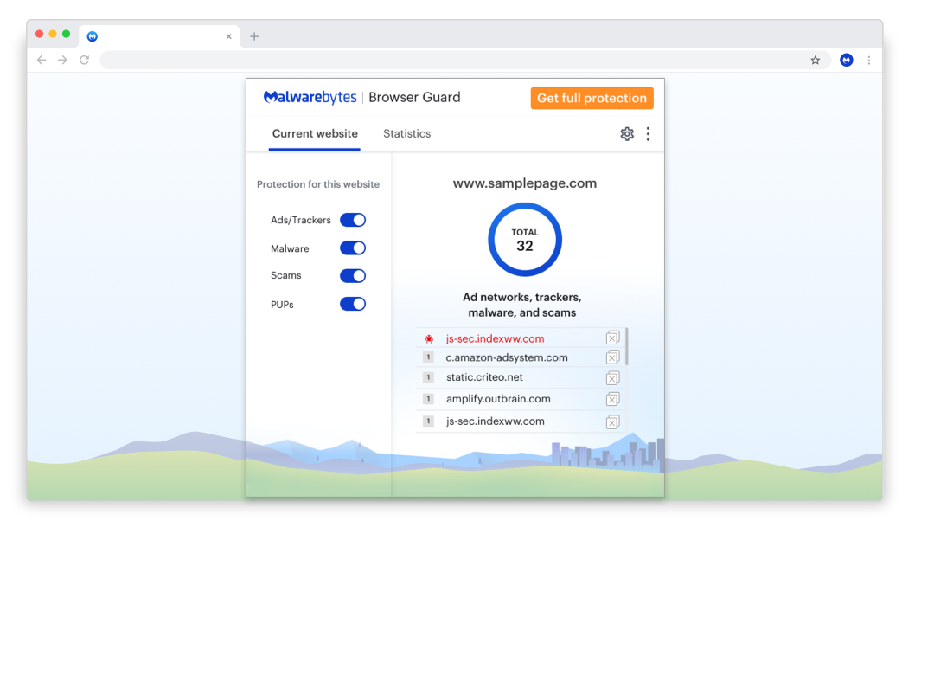Bookmark this page with the star icon
This screenshot has width=934, height=682.
815,61
